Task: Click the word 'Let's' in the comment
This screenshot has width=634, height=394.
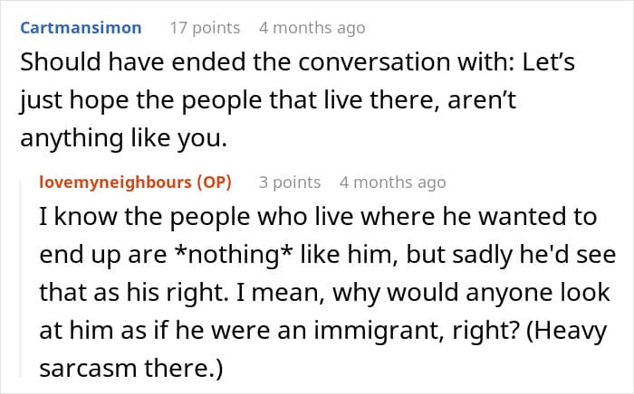Action: coord(549,62)
